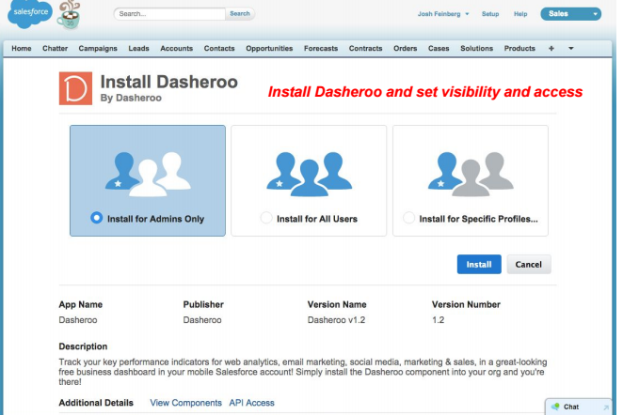Open the Setup link
Screen dimensions: 623x415
pos(490,14)
